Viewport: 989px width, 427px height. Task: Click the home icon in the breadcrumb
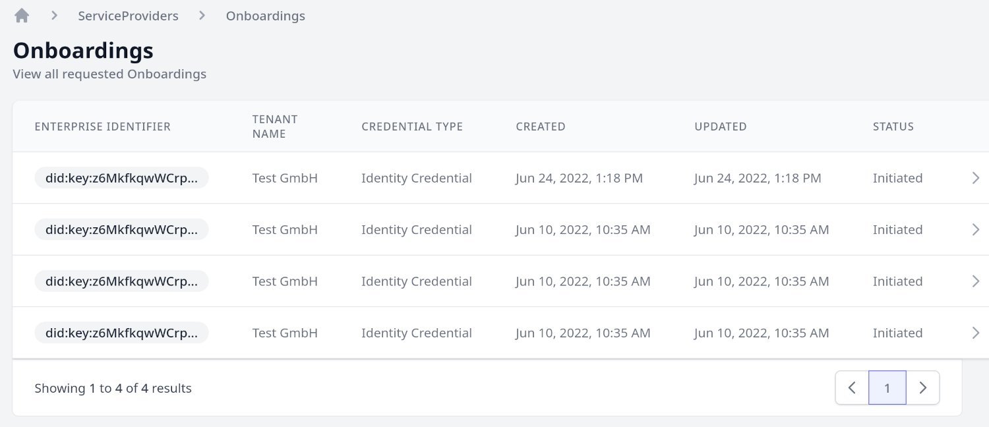click(x=21, y=14)
